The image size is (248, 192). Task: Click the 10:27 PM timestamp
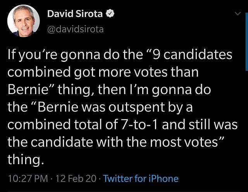coord(28,178)
